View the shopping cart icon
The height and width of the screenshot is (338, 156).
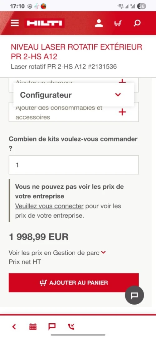118,23
